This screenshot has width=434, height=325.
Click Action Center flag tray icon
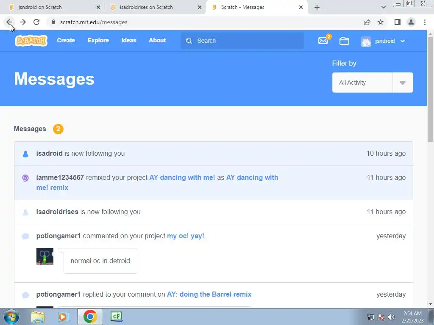pyautogui.click(x=381, y=317)
